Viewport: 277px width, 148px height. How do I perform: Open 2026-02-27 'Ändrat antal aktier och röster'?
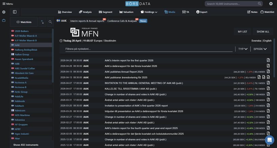click(x=130, y=122)
